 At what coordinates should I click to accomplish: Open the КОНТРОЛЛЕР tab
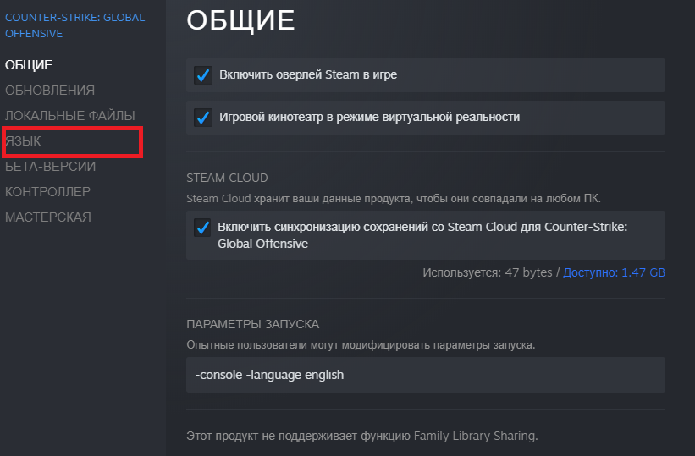pyautogui.click(x=47, y=192)
